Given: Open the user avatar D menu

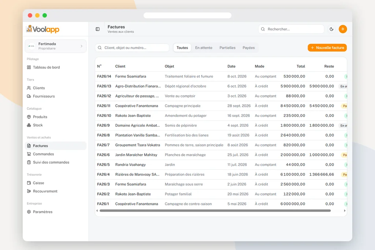Looking at the screenshot, I should 343,29.
